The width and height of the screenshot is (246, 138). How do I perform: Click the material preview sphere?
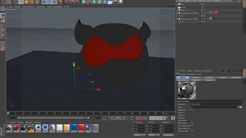click(187, 90)
